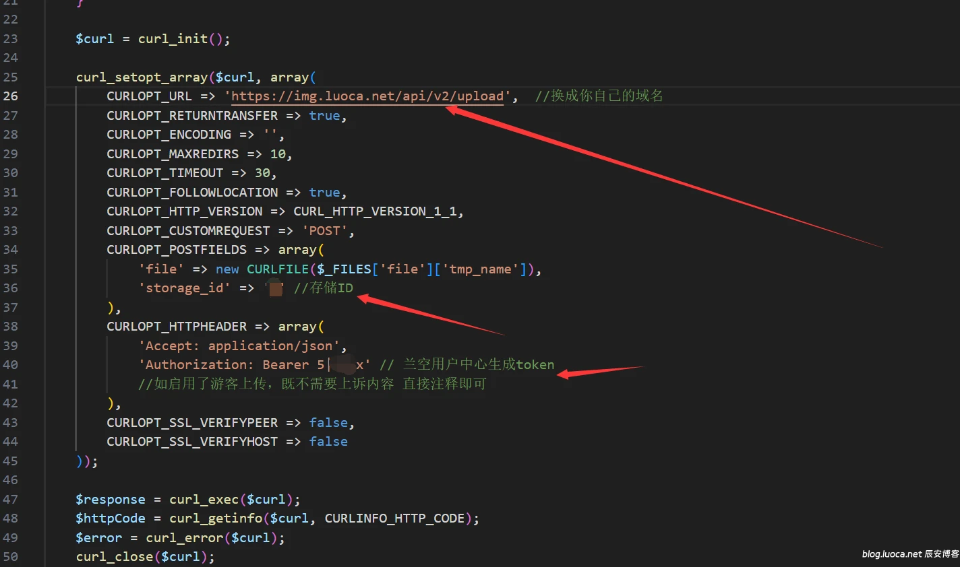Screen dimensions: 960x567
Task: Open the img.luoca.net upload URL link
Action: (367, 96)
